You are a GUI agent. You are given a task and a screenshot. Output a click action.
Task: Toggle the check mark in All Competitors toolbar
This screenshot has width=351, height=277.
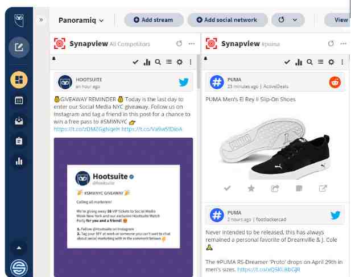pyautogui.click(x=135, y=62)
